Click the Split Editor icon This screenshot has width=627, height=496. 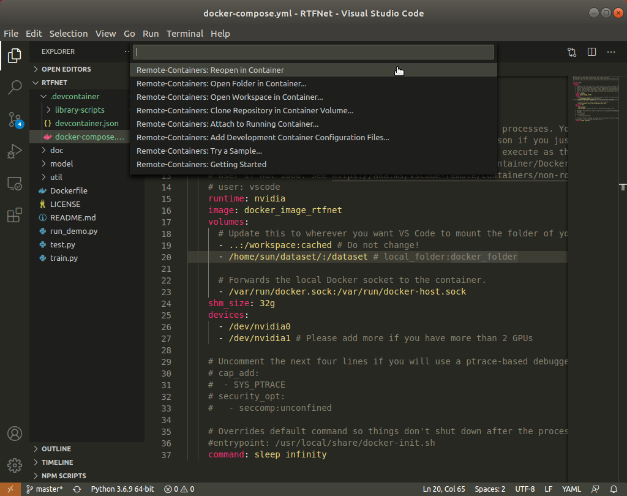(592, 52)
